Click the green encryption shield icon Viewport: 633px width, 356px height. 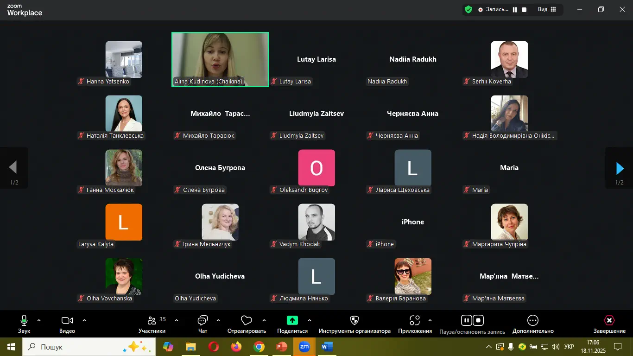coord(468,9)
